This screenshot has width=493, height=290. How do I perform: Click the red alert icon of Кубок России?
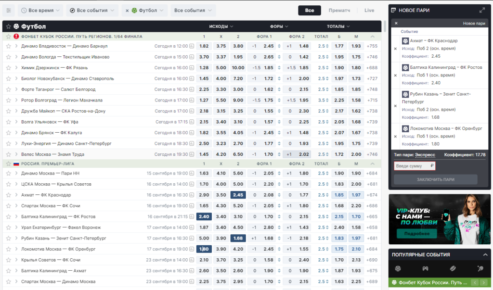pos(16,37)
